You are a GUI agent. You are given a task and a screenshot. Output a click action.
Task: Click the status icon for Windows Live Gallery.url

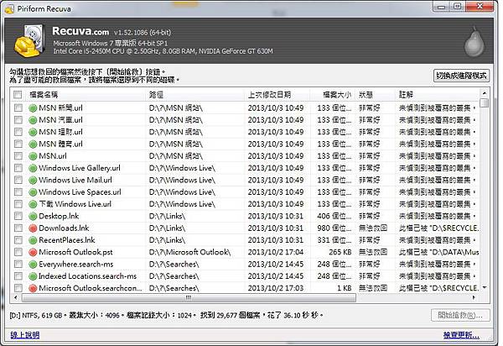click(33, 168)
